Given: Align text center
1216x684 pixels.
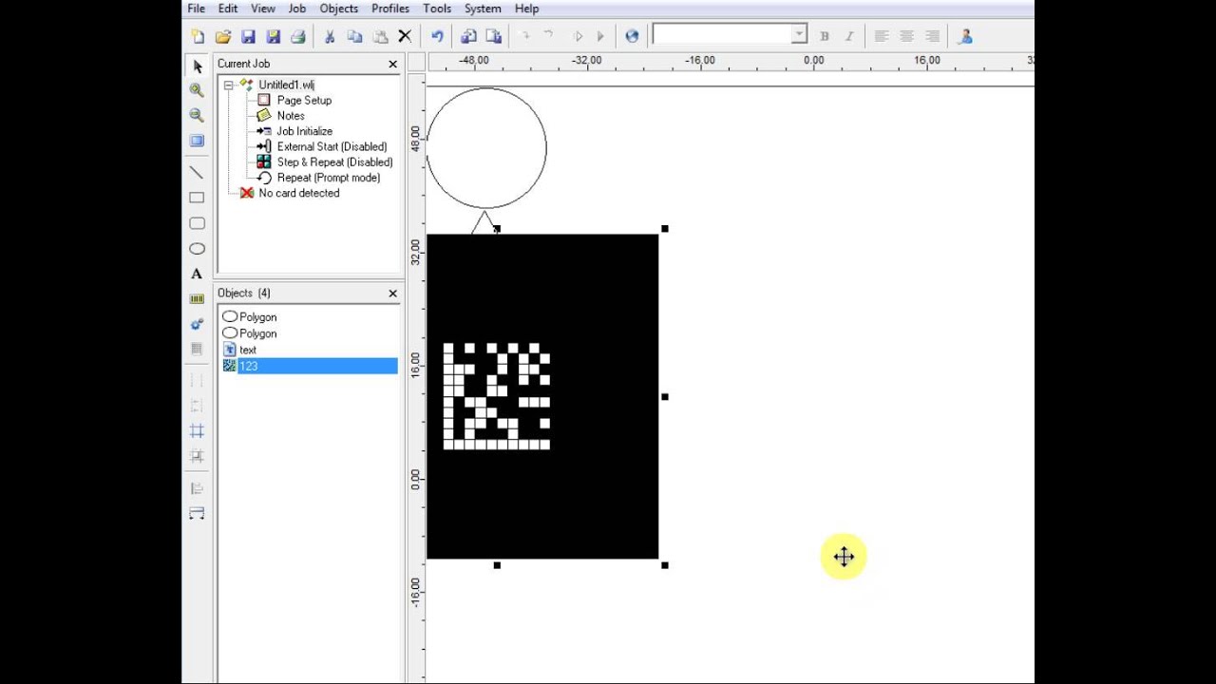Looking at the screenshot, I should click(907, 36).
